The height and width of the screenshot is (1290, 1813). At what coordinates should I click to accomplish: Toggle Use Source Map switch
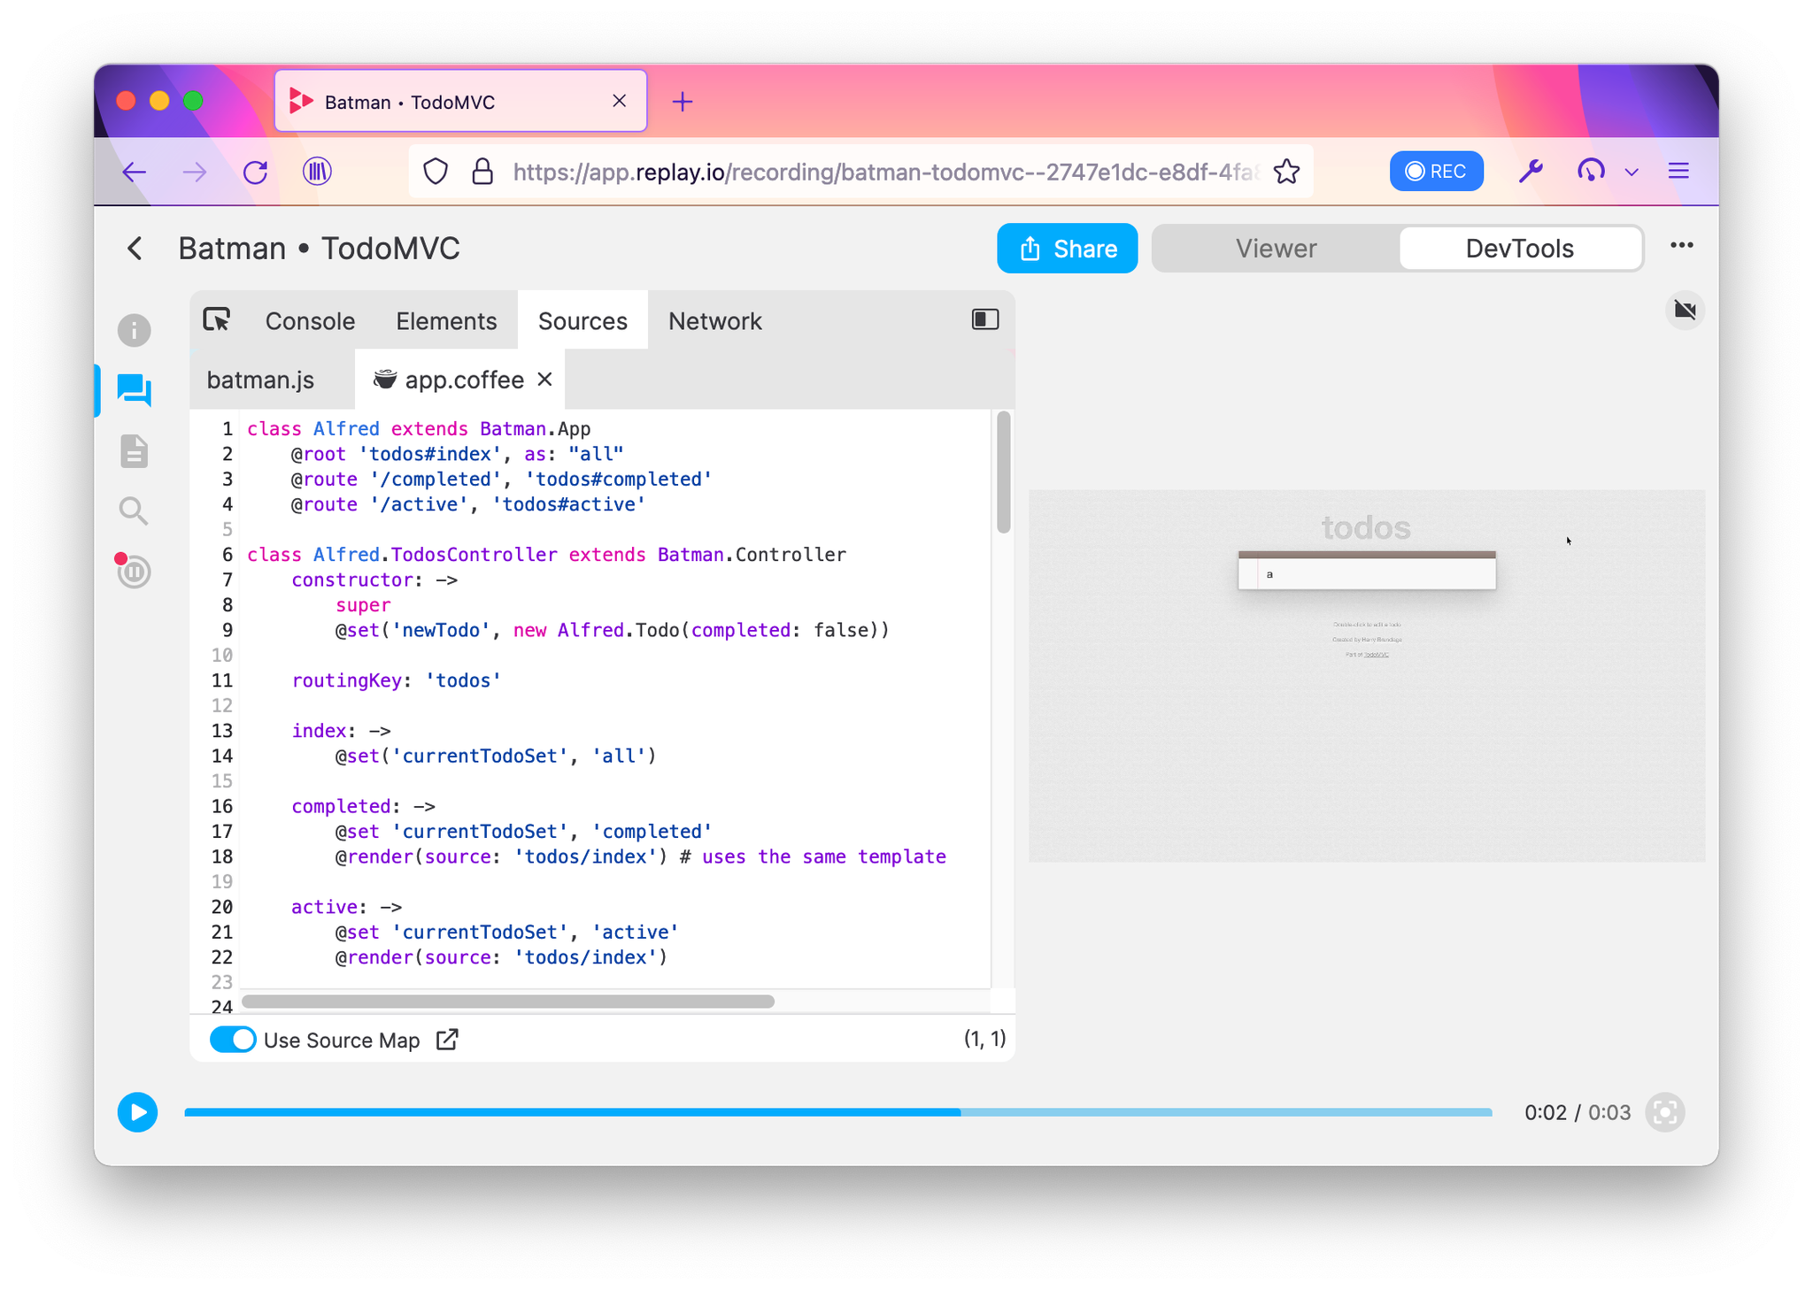click(233, 1040)
